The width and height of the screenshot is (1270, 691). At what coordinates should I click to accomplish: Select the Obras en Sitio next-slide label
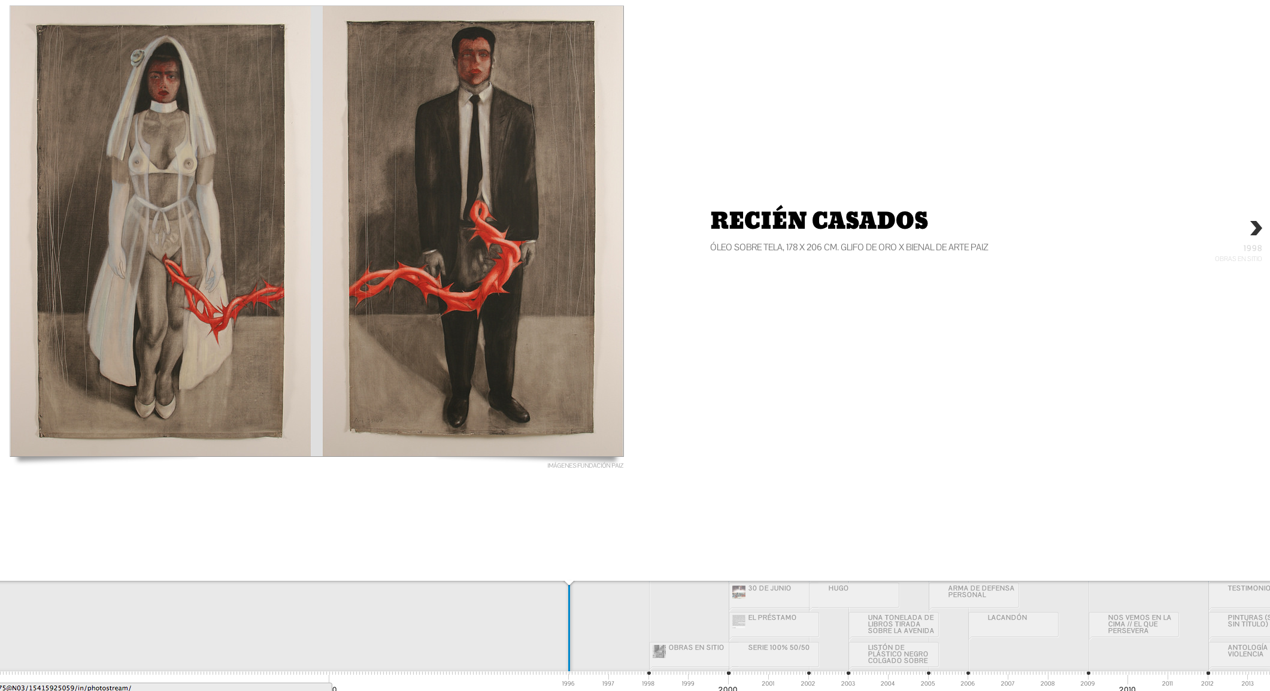(1238, 259)
